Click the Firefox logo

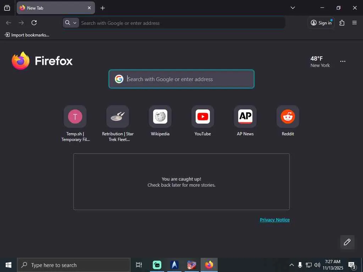click(42, 61)
